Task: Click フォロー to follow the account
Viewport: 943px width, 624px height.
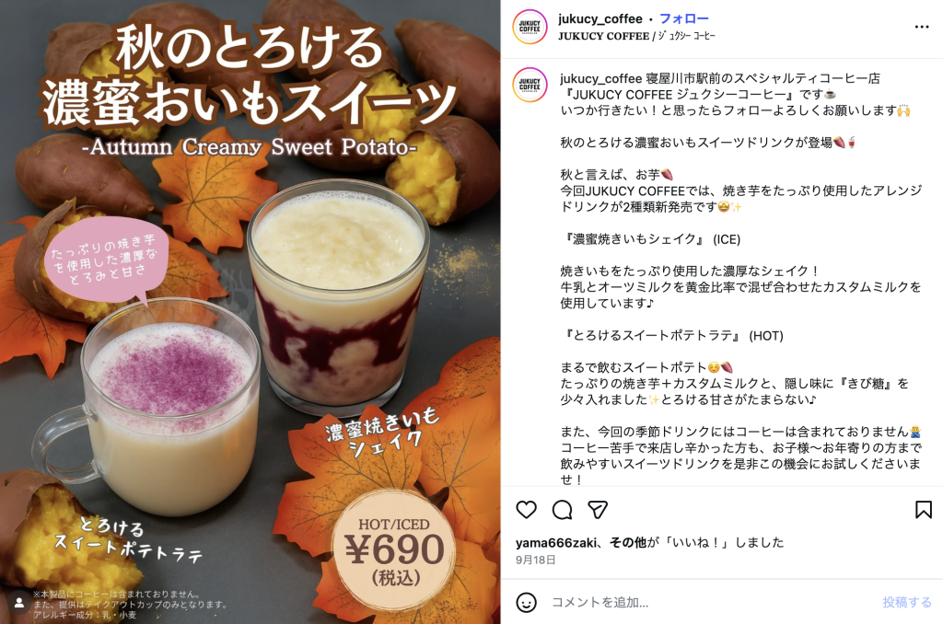Action: tap(684, 19)
